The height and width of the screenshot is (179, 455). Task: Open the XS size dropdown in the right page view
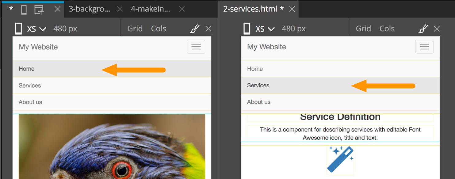coord(265,29)
